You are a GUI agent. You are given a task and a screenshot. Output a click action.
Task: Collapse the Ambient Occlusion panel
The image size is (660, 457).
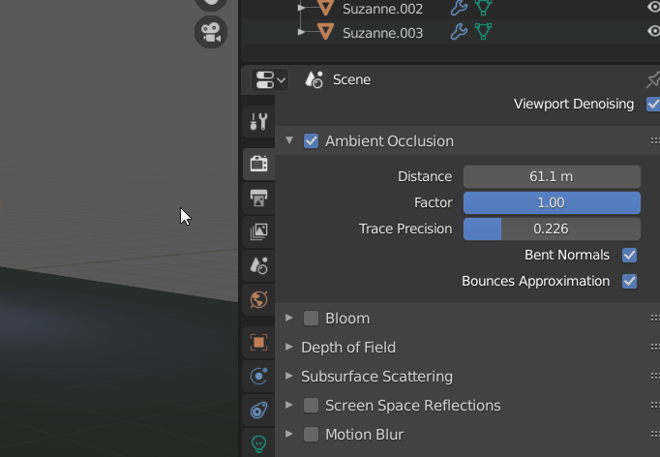[x=289, y=140]
